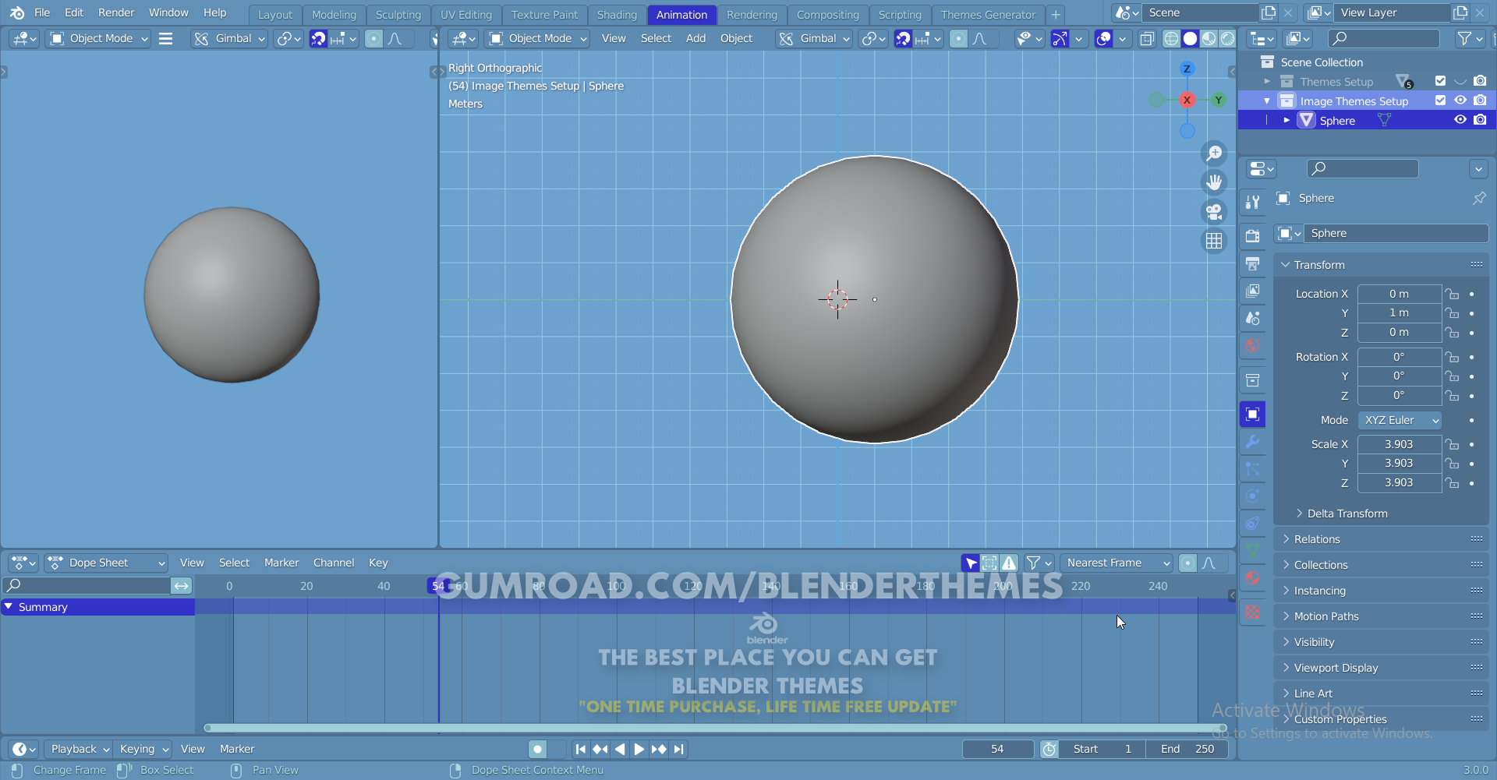Click the End frame field showing 250
The width and height of the screenshot is (1497, 780).
point(1187,749)
